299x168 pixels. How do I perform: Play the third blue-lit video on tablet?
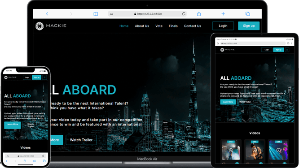278,150
